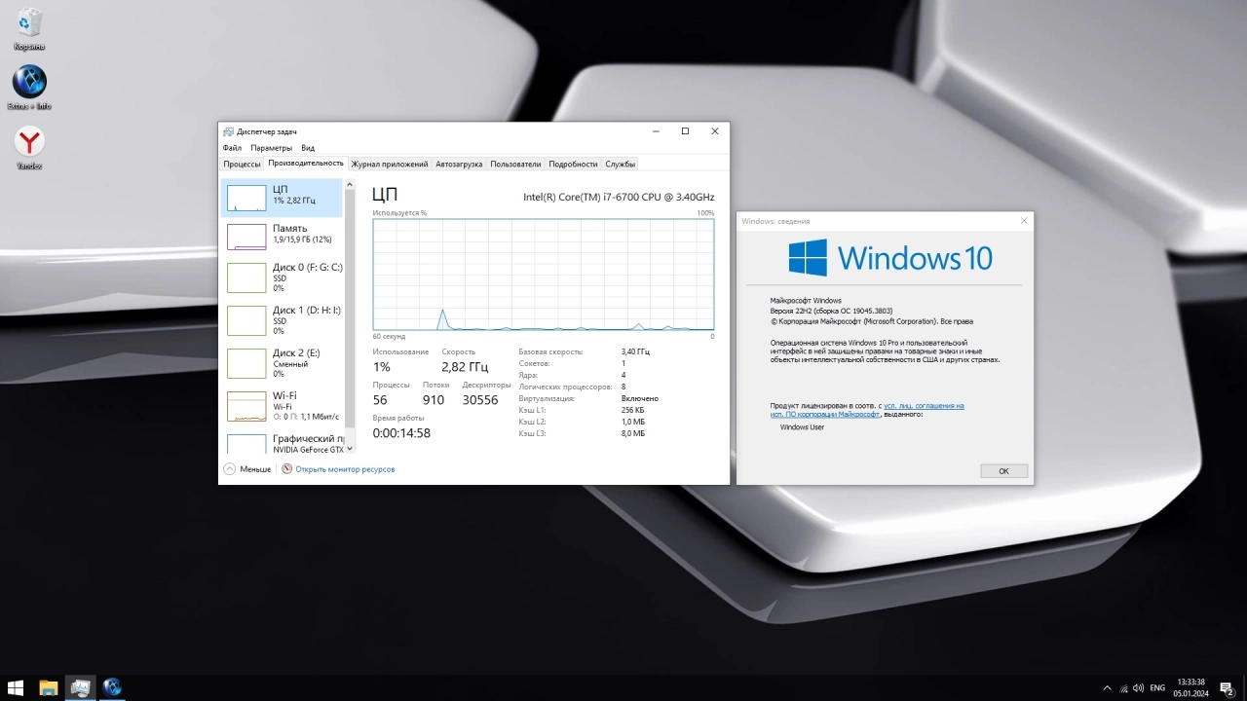The height and width of the screenshot is (701, 1247).
Task: Click OK in Windows: сведения dialog
Action: pos(1003,471)
